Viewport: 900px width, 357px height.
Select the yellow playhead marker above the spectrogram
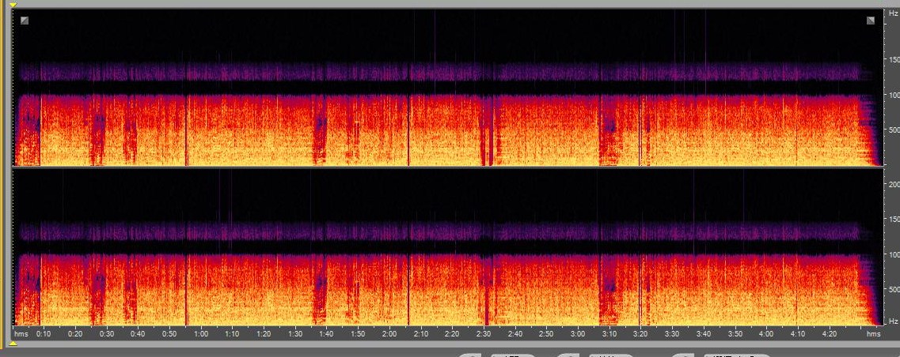tap(13, 5)
